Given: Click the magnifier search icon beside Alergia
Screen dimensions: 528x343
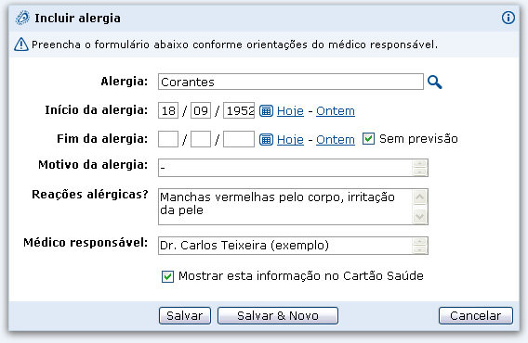Looking at the screenshot, I should pyautogui.click(x=434, y=82).
